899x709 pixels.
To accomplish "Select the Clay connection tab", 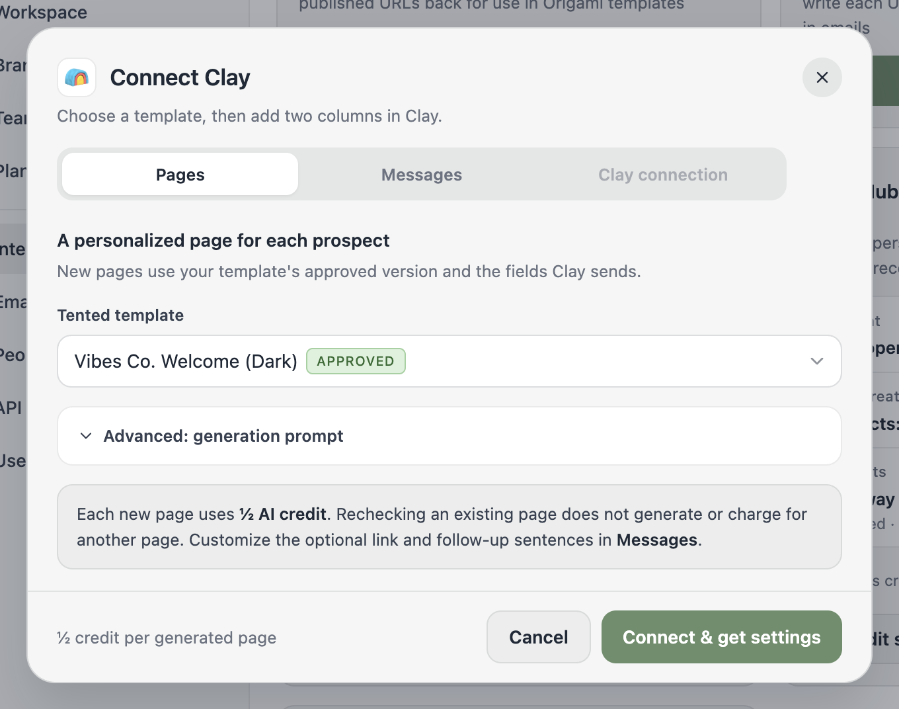I will pos(662,175).
